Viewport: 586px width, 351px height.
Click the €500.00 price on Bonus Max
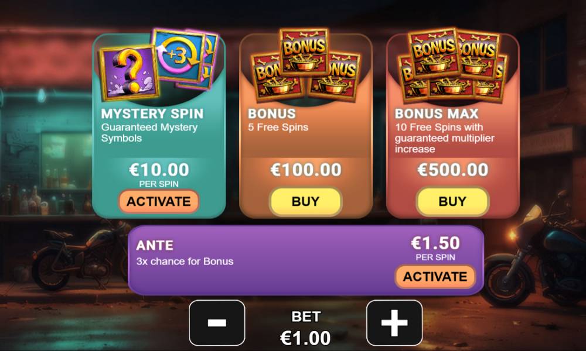coord(453,170)
